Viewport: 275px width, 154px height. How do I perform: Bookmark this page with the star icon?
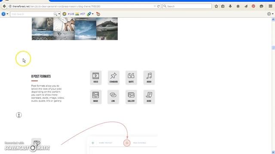216,6
